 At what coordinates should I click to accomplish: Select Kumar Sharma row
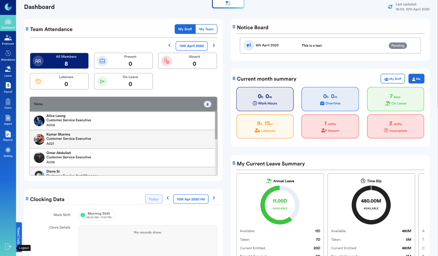point(122,139)
